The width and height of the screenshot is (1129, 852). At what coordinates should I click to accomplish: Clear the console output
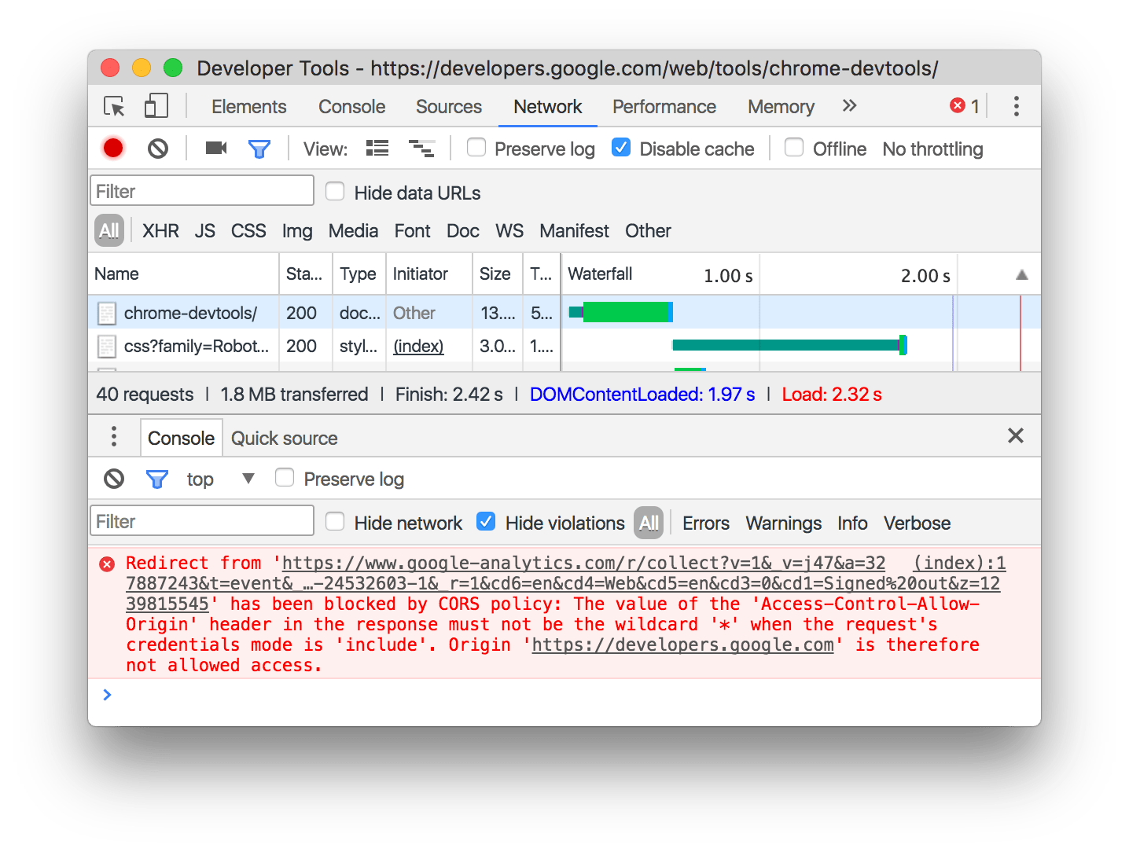point(113,478)
